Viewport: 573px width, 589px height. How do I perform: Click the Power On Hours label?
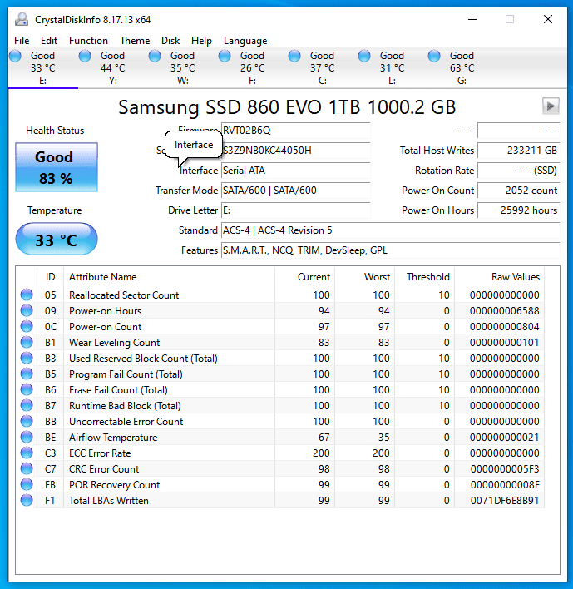[437, 210]
